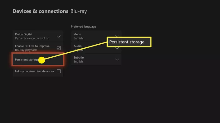The width and height of the screenshot is (220, 123).
Task: Click the 'Dynamic range control off' text
Action: click(x=32, y=38)
